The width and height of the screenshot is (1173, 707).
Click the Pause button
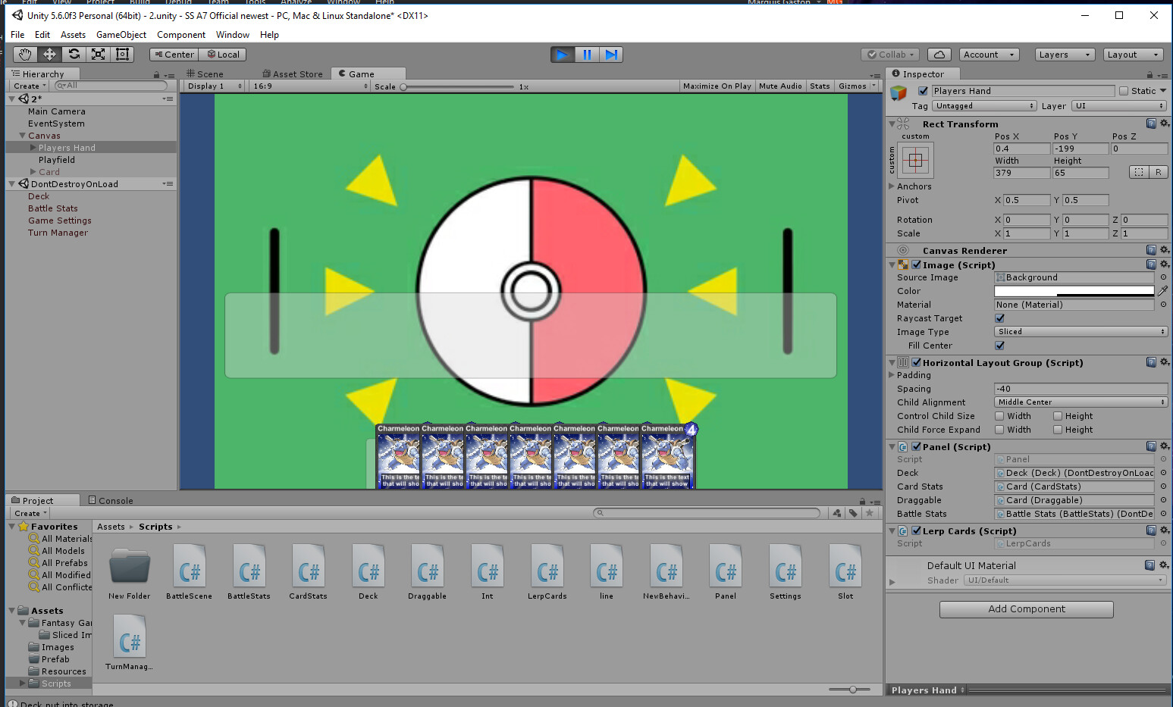point(587,55)
